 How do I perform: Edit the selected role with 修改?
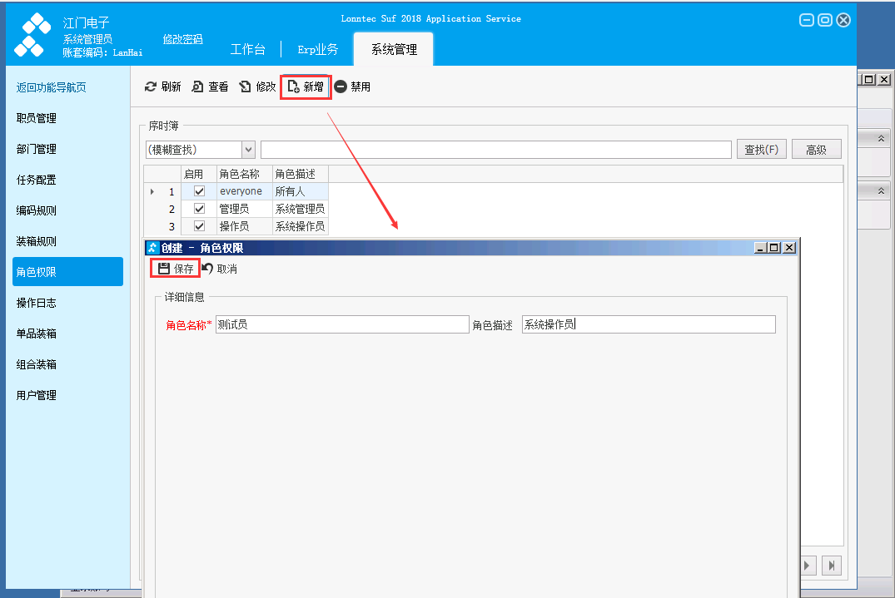coord(257,86)
